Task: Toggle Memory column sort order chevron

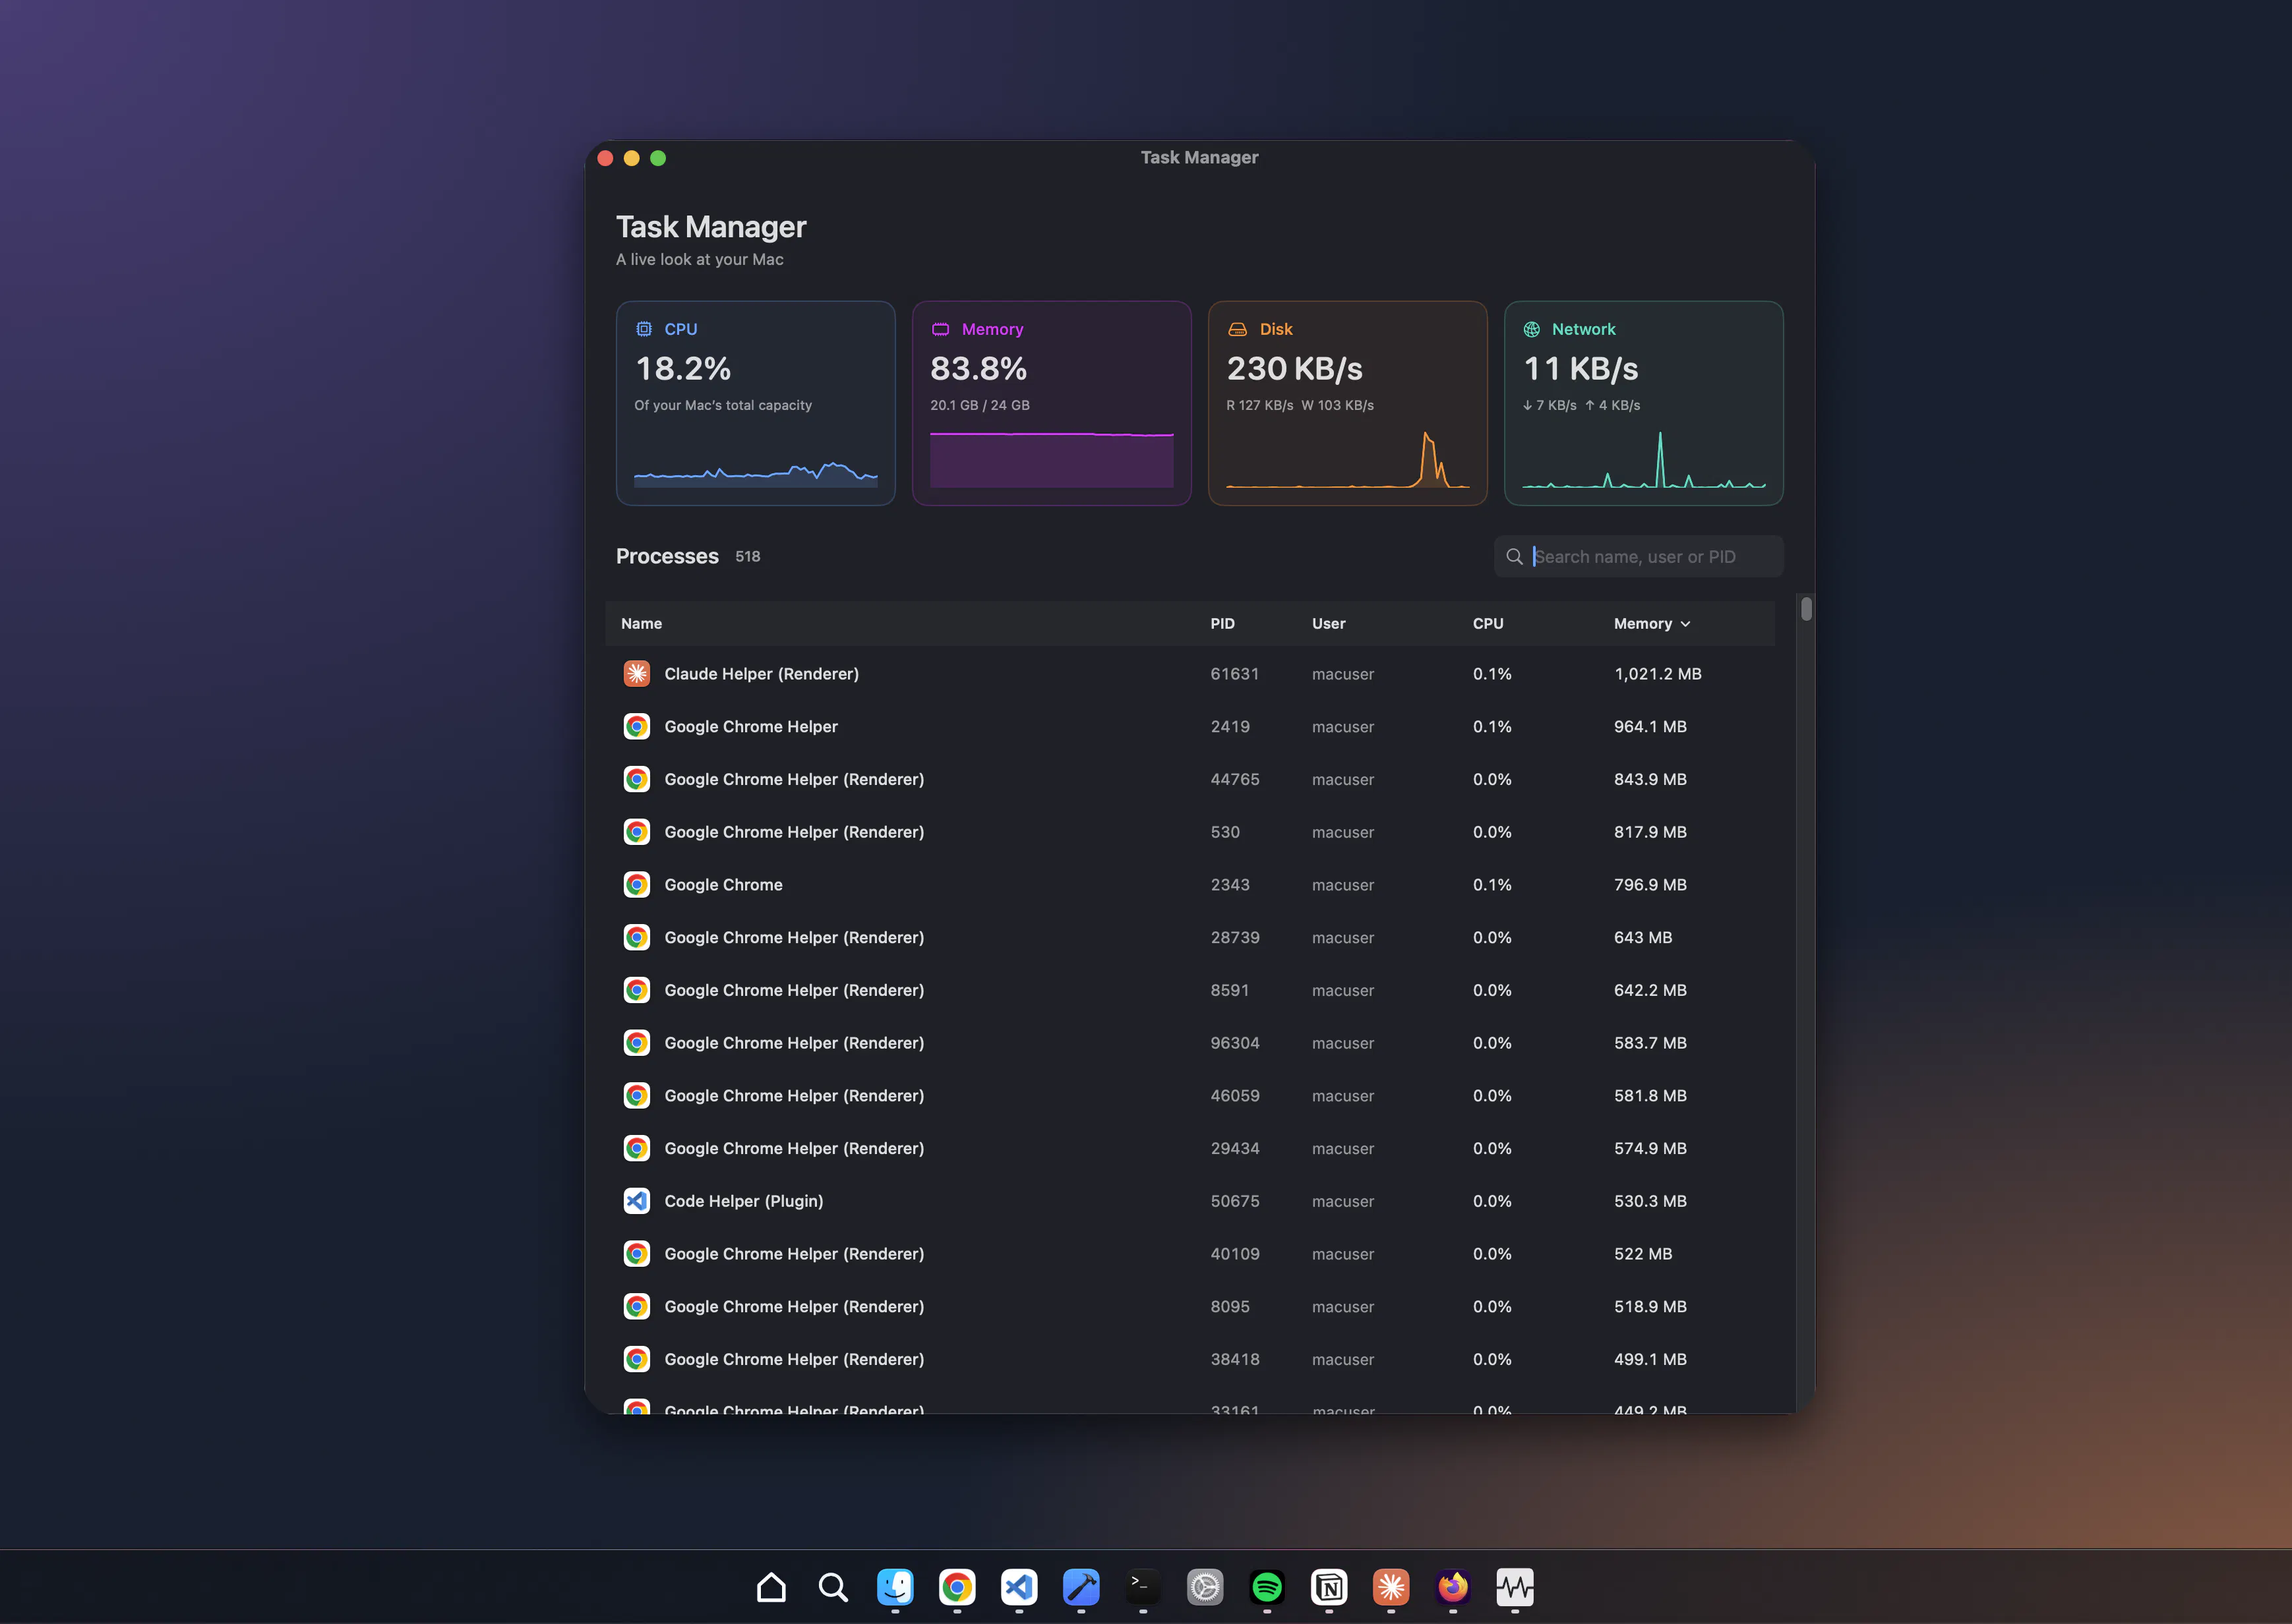Action: (1686, 624)
